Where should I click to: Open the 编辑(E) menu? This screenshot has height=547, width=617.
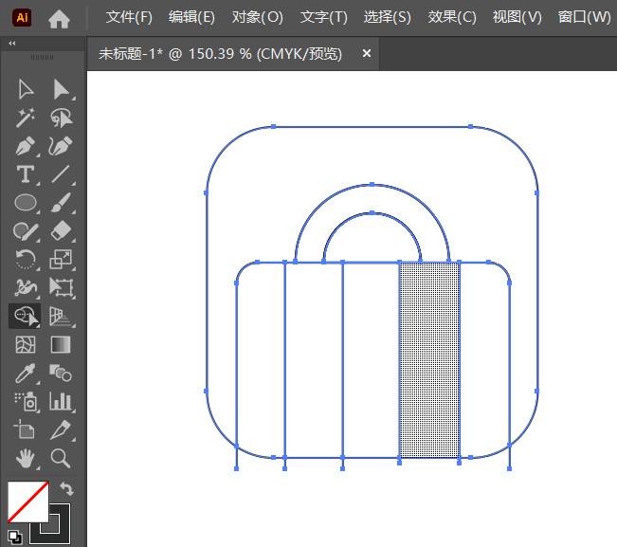[x=191, y=17]
